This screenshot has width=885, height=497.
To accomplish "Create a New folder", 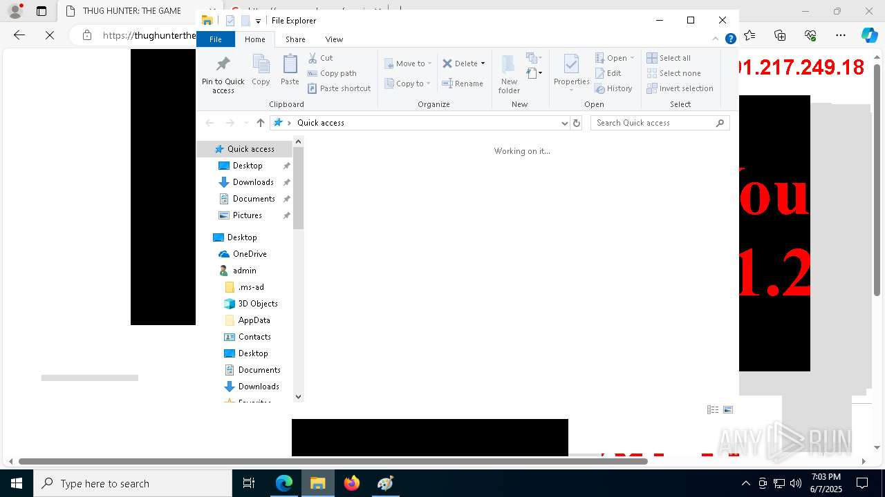I will click(x=509, y=74).
